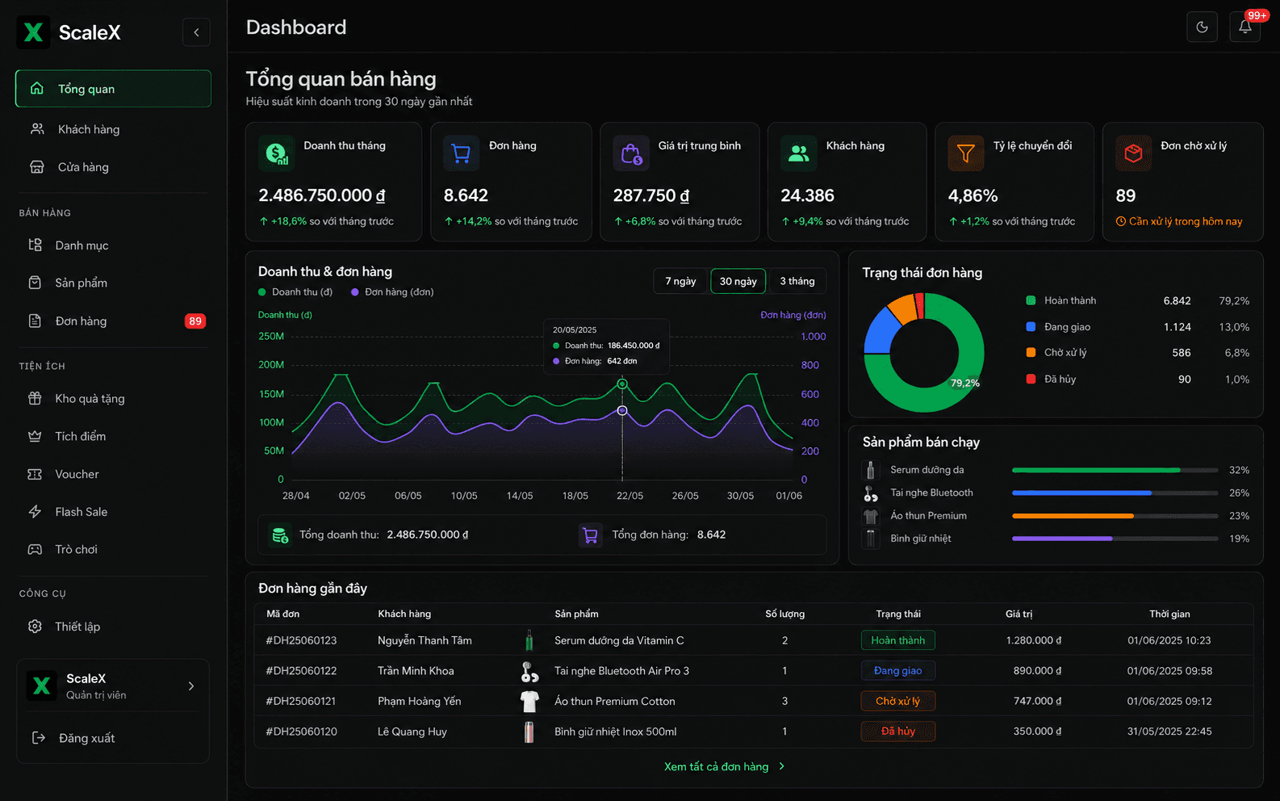Click the Bình giữ nhiệt progress bar
This screenshot has width=1280, height=801.
coord(1115,539)
